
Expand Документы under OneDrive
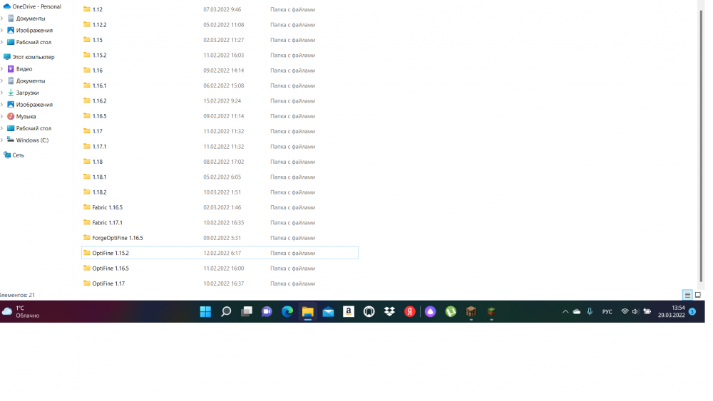tap(2, 19)
